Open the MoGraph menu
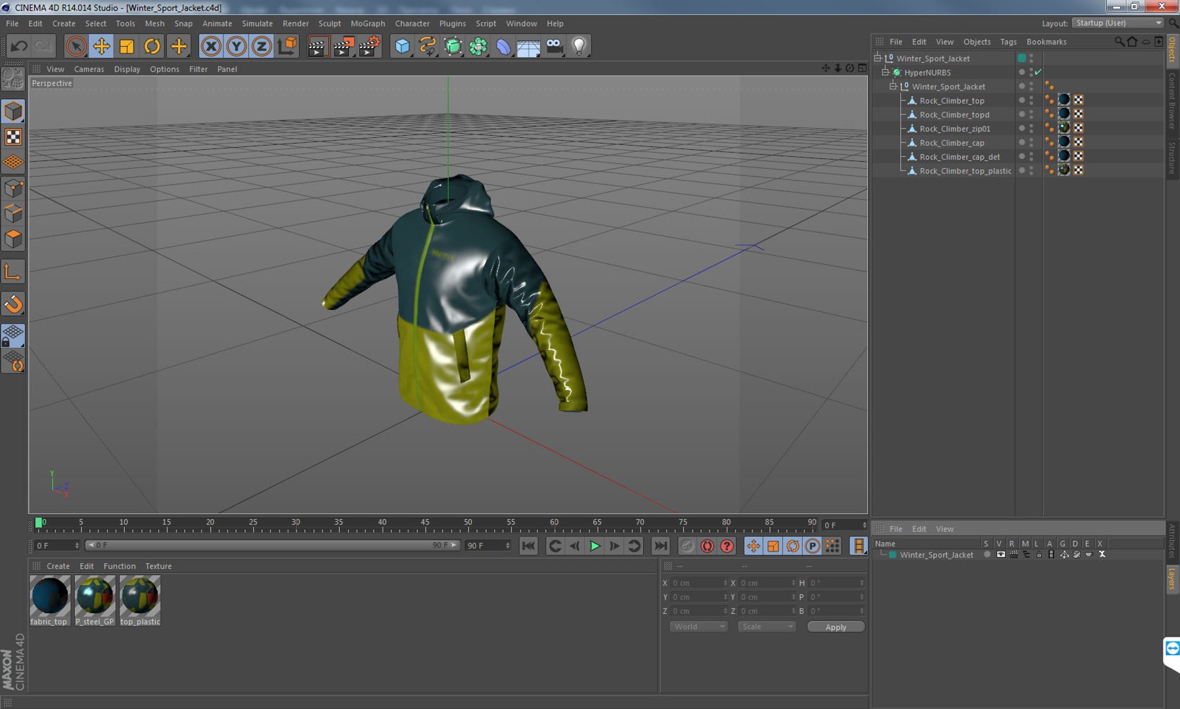The image size is (1180, 709). click(368, 24)
